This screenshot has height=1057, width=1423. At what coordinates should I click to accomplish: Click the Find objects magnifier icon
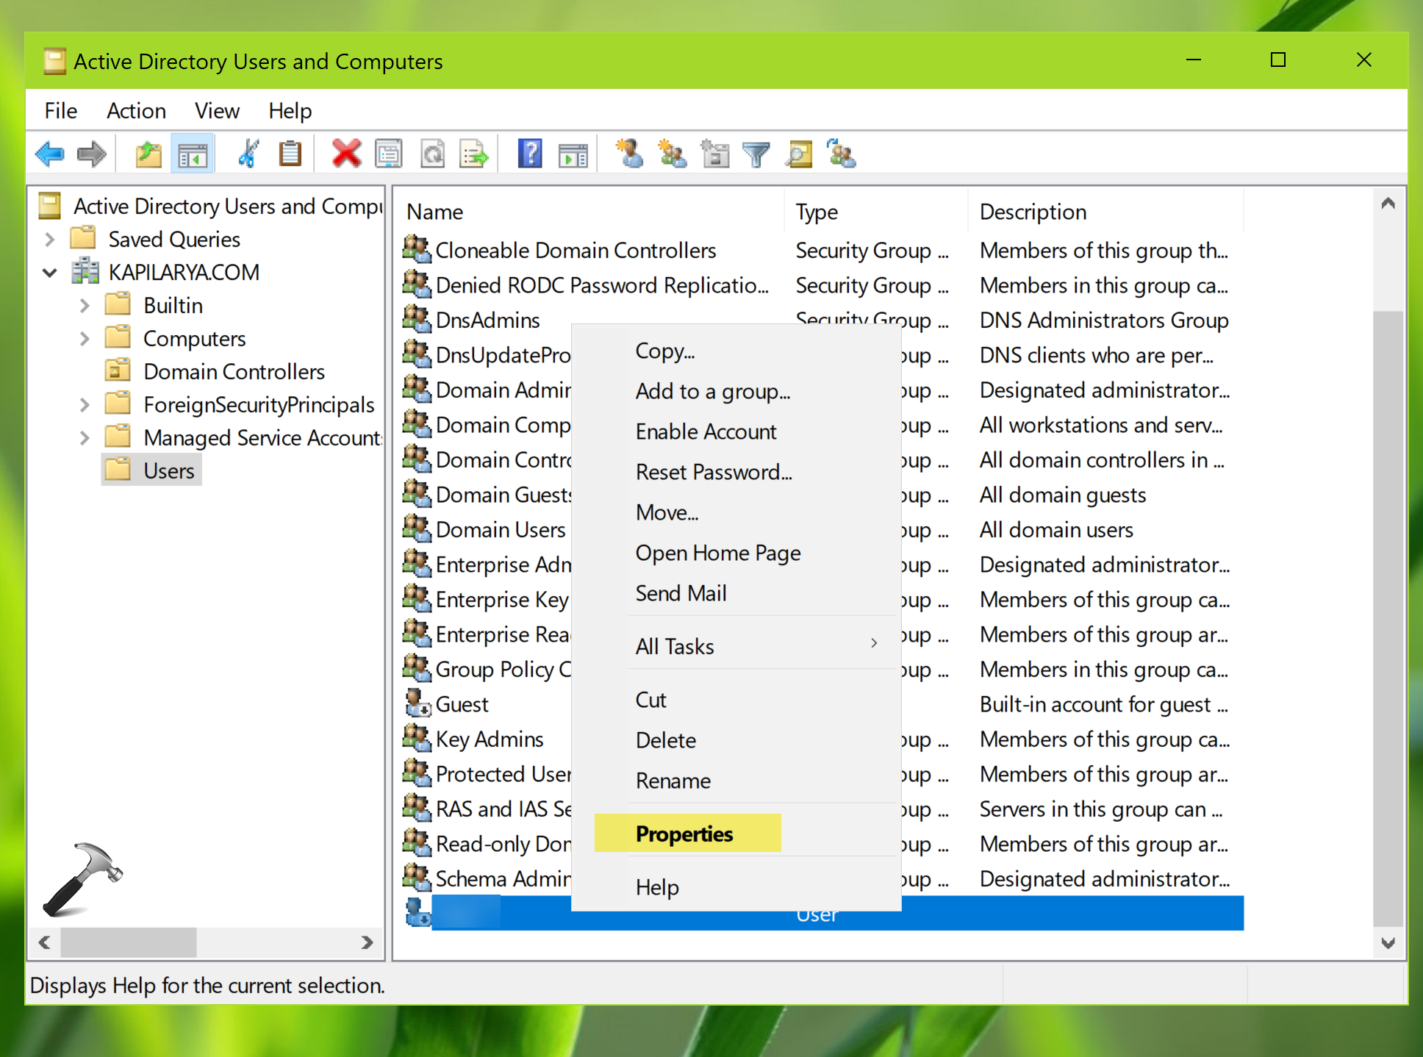coord(799,154)
